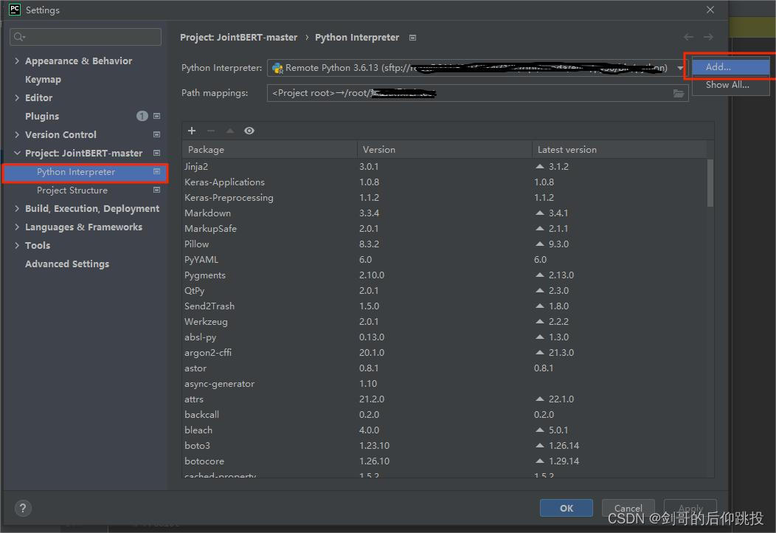Select Show All... in interpreter menu
This screenshot has height=533, width=776.
(x=730, y=85)
